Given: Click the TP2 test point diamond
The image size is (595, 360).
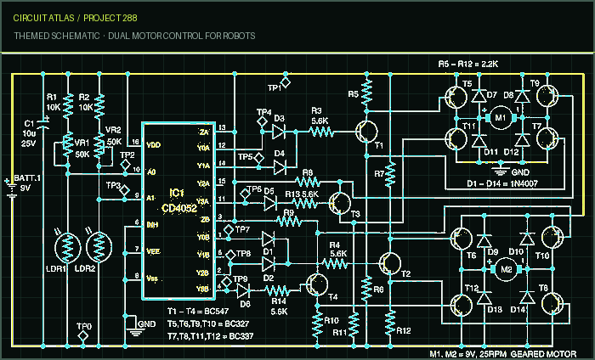Looking at the screenshot, I should [x=125, y=166].
